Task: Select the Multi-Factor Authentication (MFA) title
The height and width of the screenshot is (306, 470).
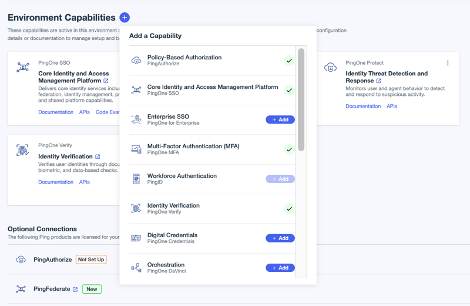Action: [193, 146]
